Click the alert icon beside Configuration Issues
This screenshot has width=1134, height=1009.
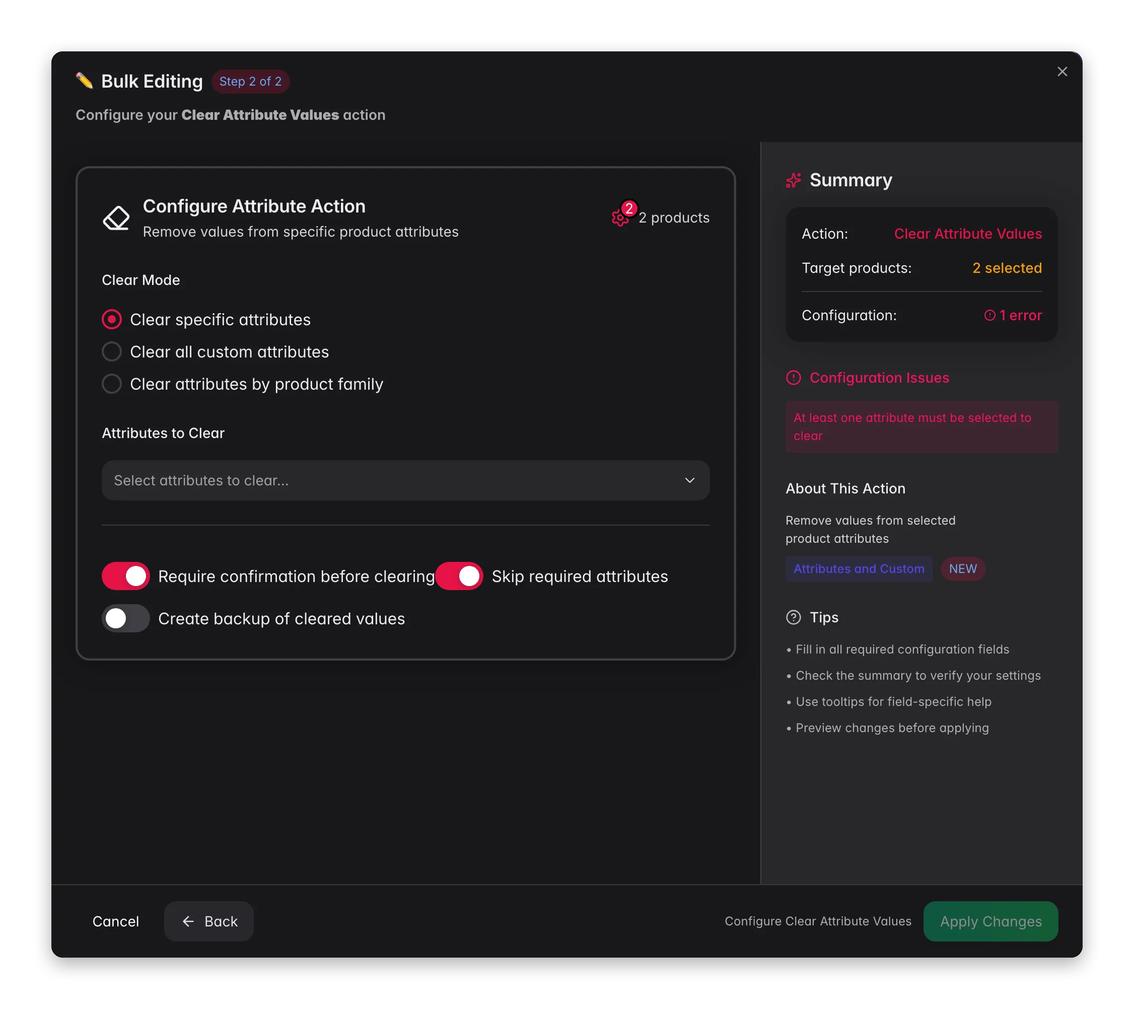794,378
